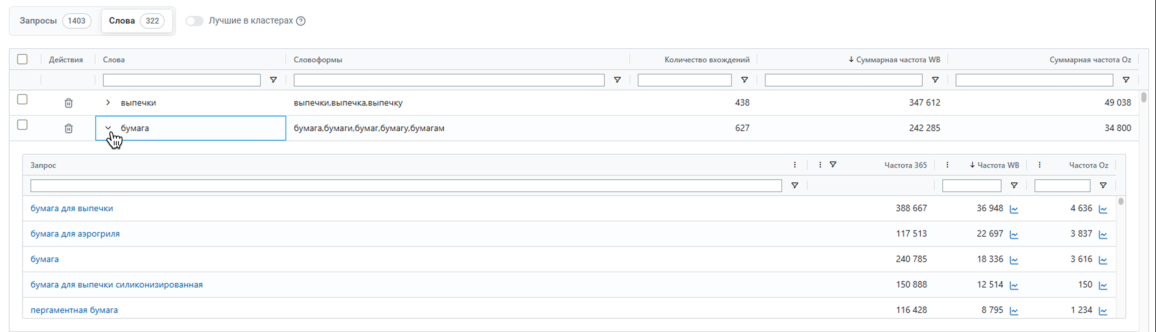Open пергаментная бумага query link
The height and width of the screenshot is (332, 1156).
pyautogui.click(x=74, y=310)
